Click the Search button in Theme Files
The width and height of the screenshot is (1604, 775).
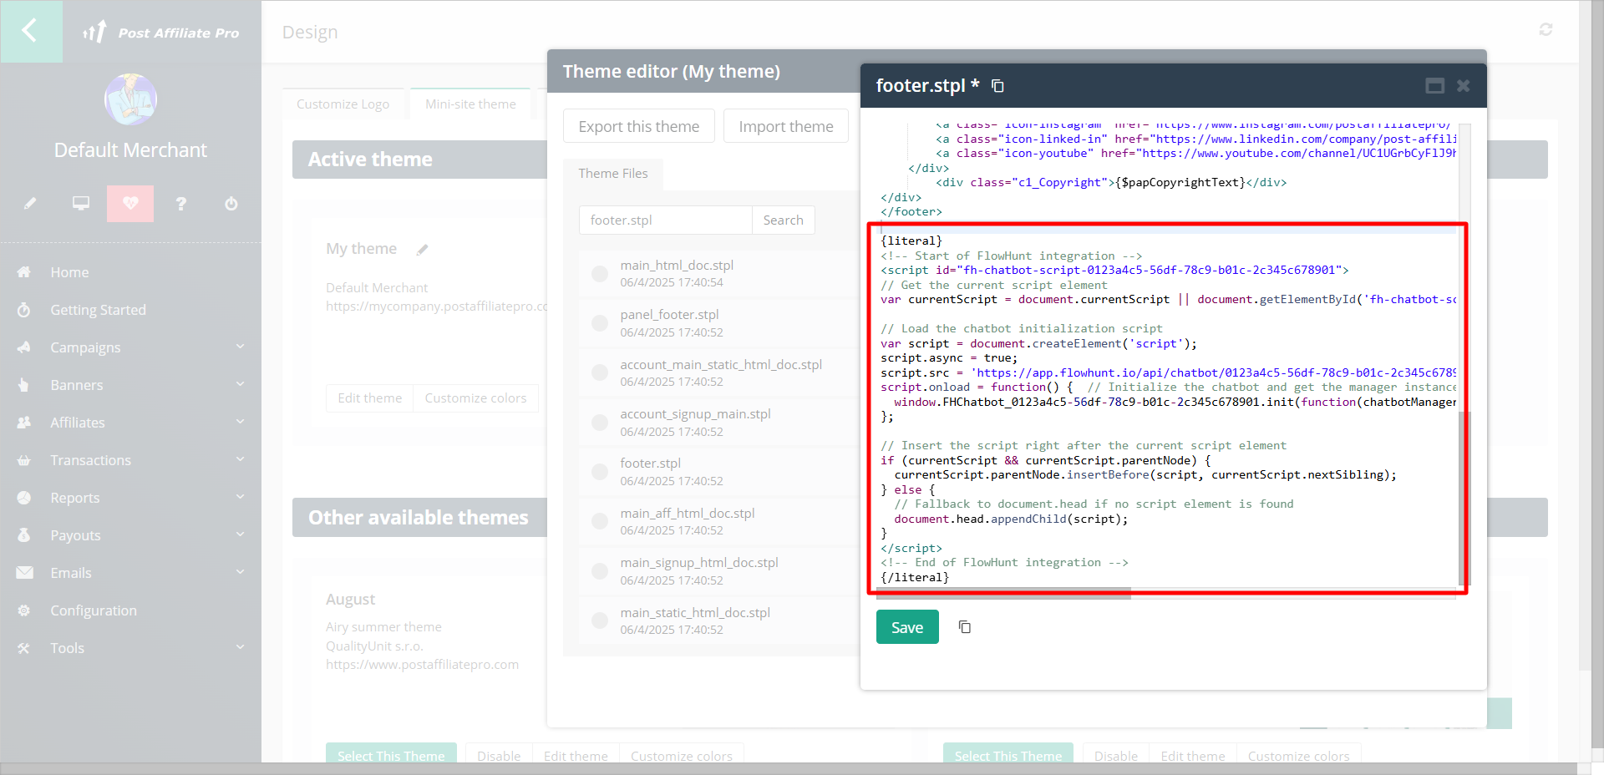coord(784,220)
